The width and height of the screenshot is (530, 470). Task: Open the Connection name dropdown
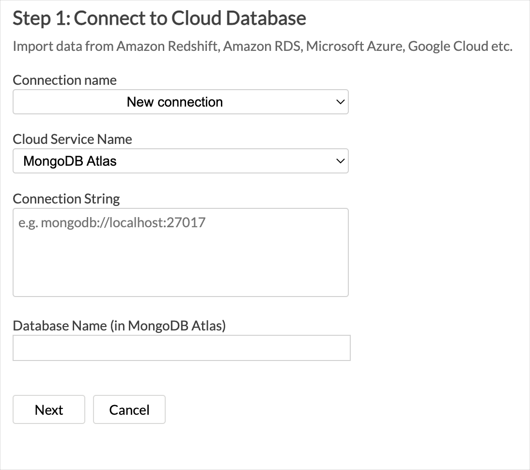181,102
